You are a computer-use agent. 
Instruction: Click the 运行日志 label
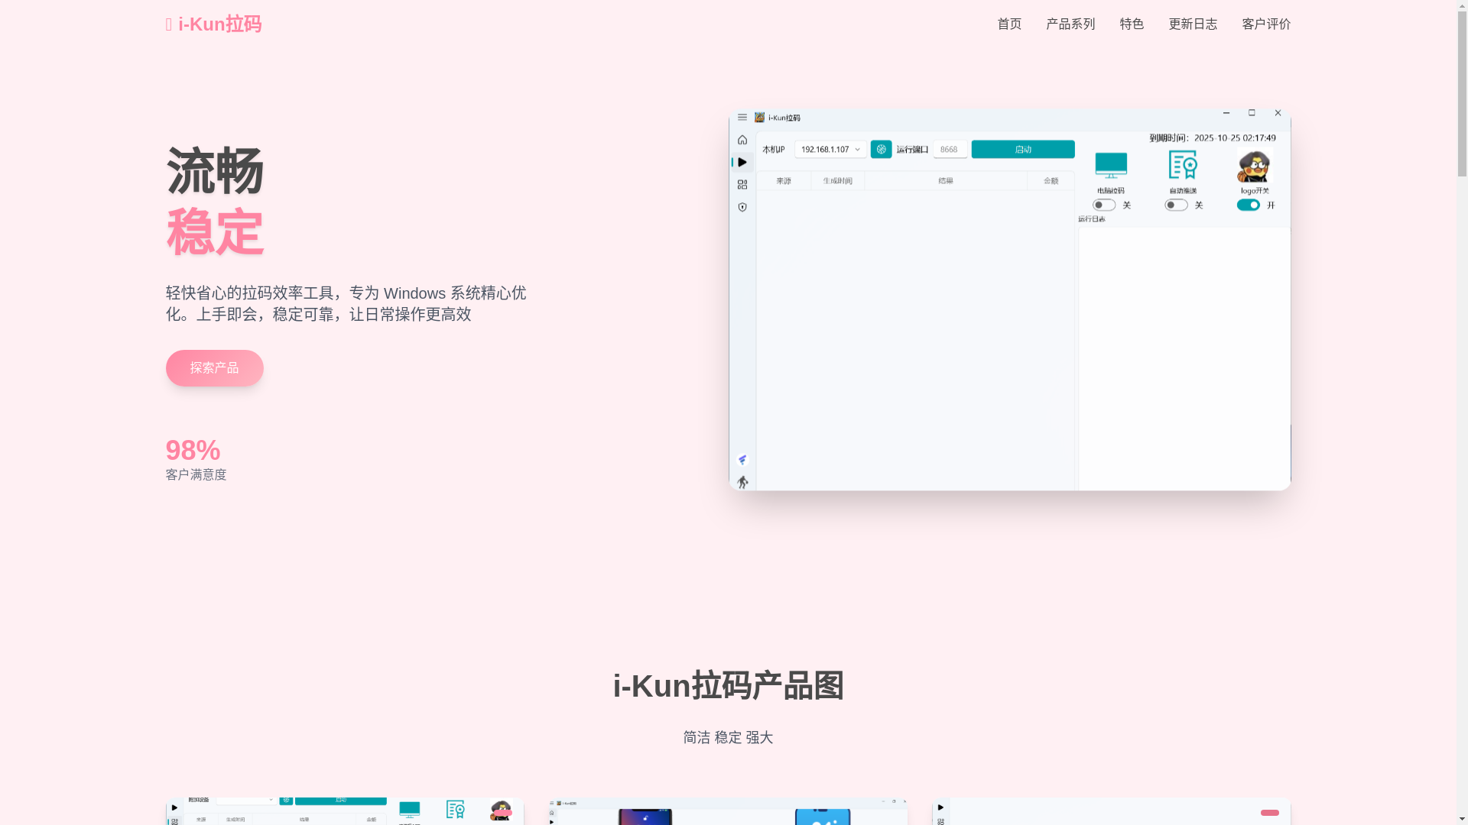1092,219
